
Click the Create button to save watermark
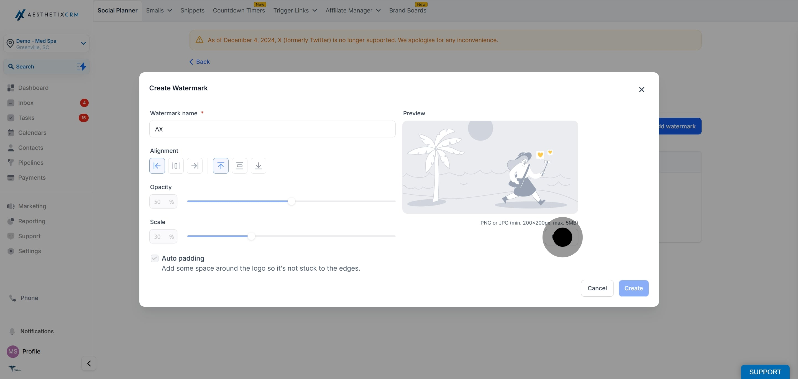[633, 288]
